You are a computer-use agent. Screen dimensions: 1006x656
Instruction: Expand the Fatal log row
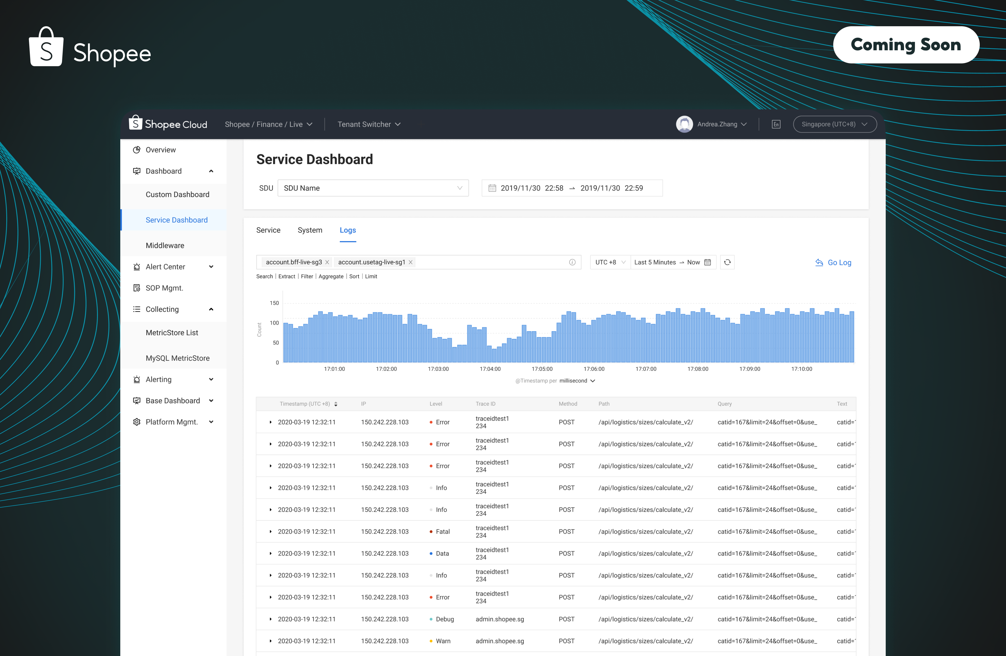pyautogui.click(x=271, y=531)
